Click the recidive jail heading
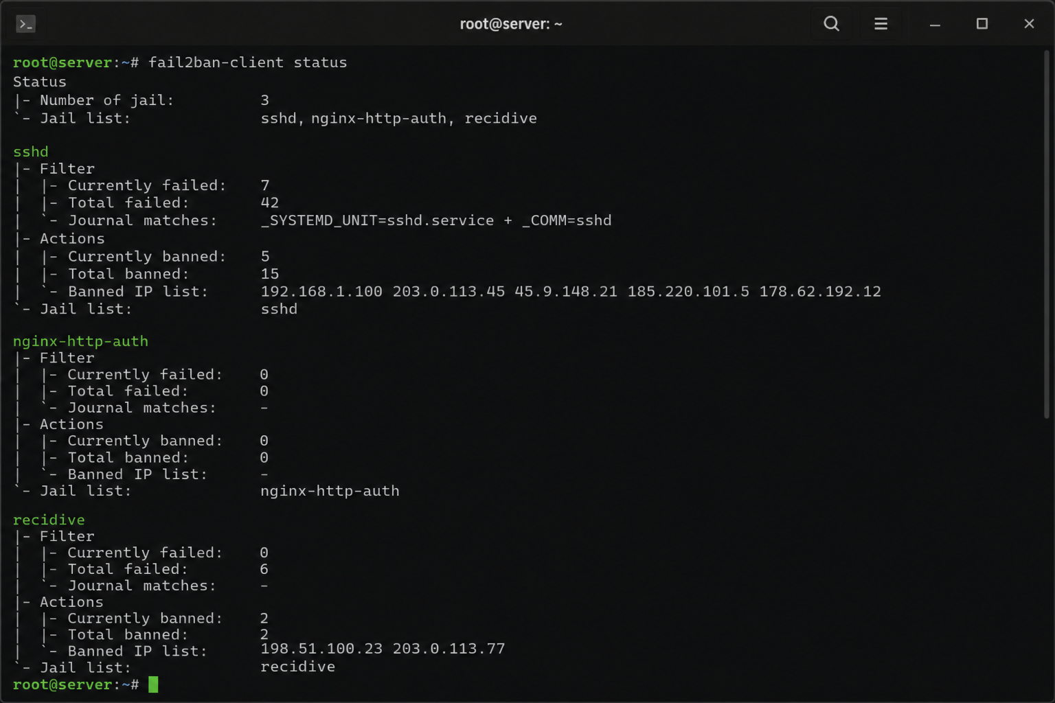Screen dimensions: 1055x703 (x=49, y=520)
